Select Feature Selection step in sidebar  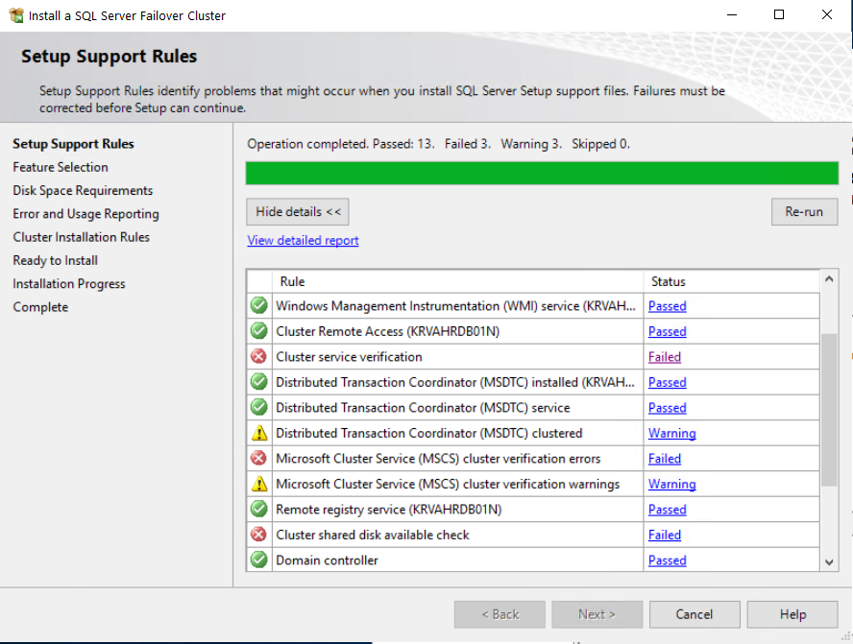(x=61, y=167)
